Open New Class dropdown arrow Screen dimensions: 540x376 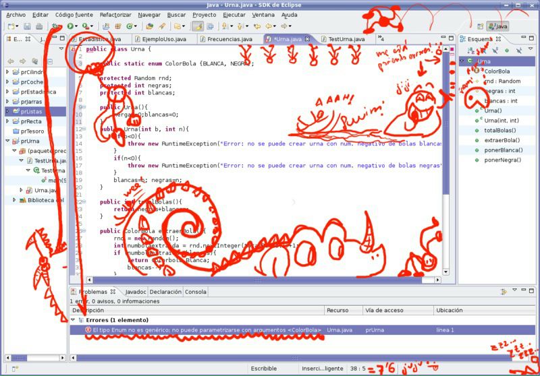(136, 26)
